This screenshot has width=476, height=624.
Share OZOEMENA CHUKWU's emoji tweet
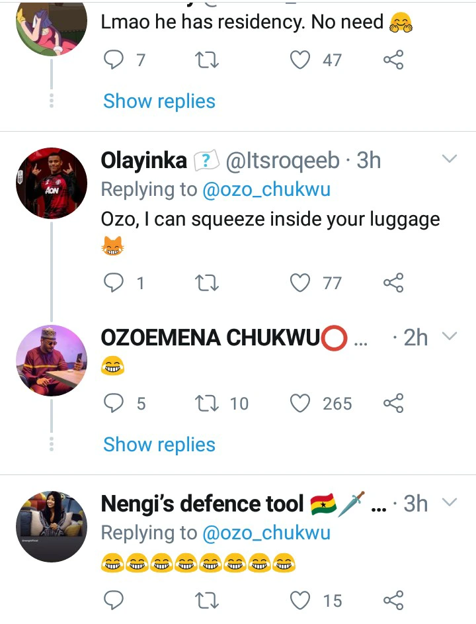click(393, 403)
